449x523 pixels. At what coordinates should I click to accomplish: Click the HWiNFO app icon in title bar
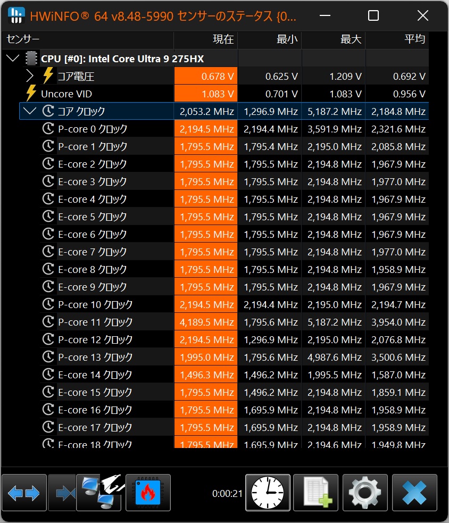16,15
